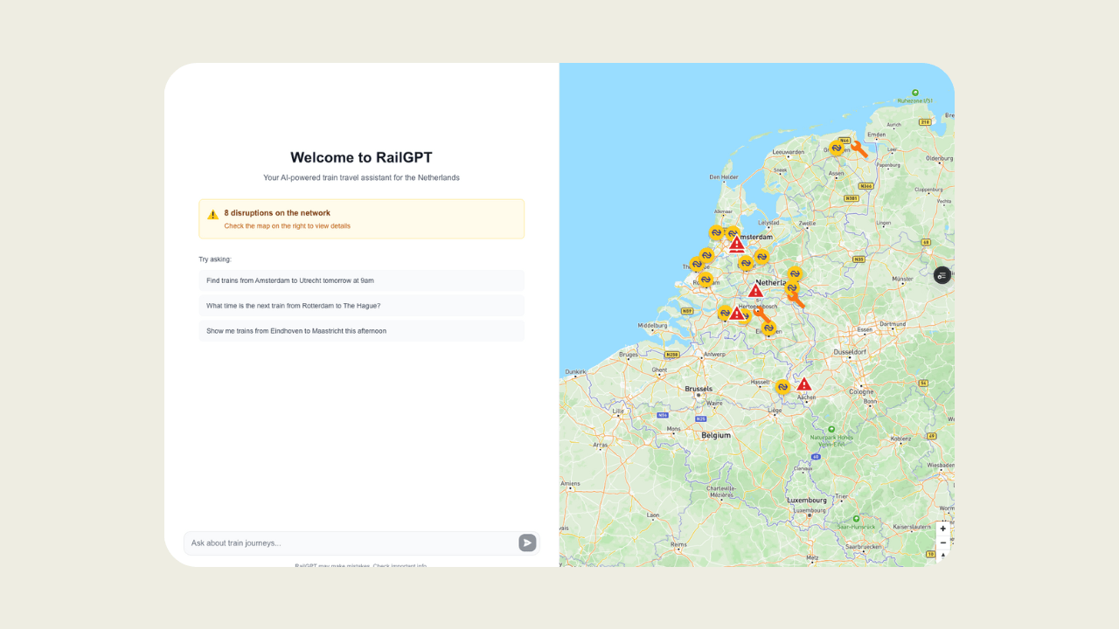Click yellow station marker near Hasselt

pyautogui.click(x=782, y=387)
